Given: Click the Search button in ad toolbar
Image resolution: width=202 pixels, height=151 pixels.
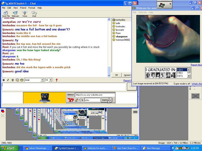Looking at the screenshot, I should 105,100.
